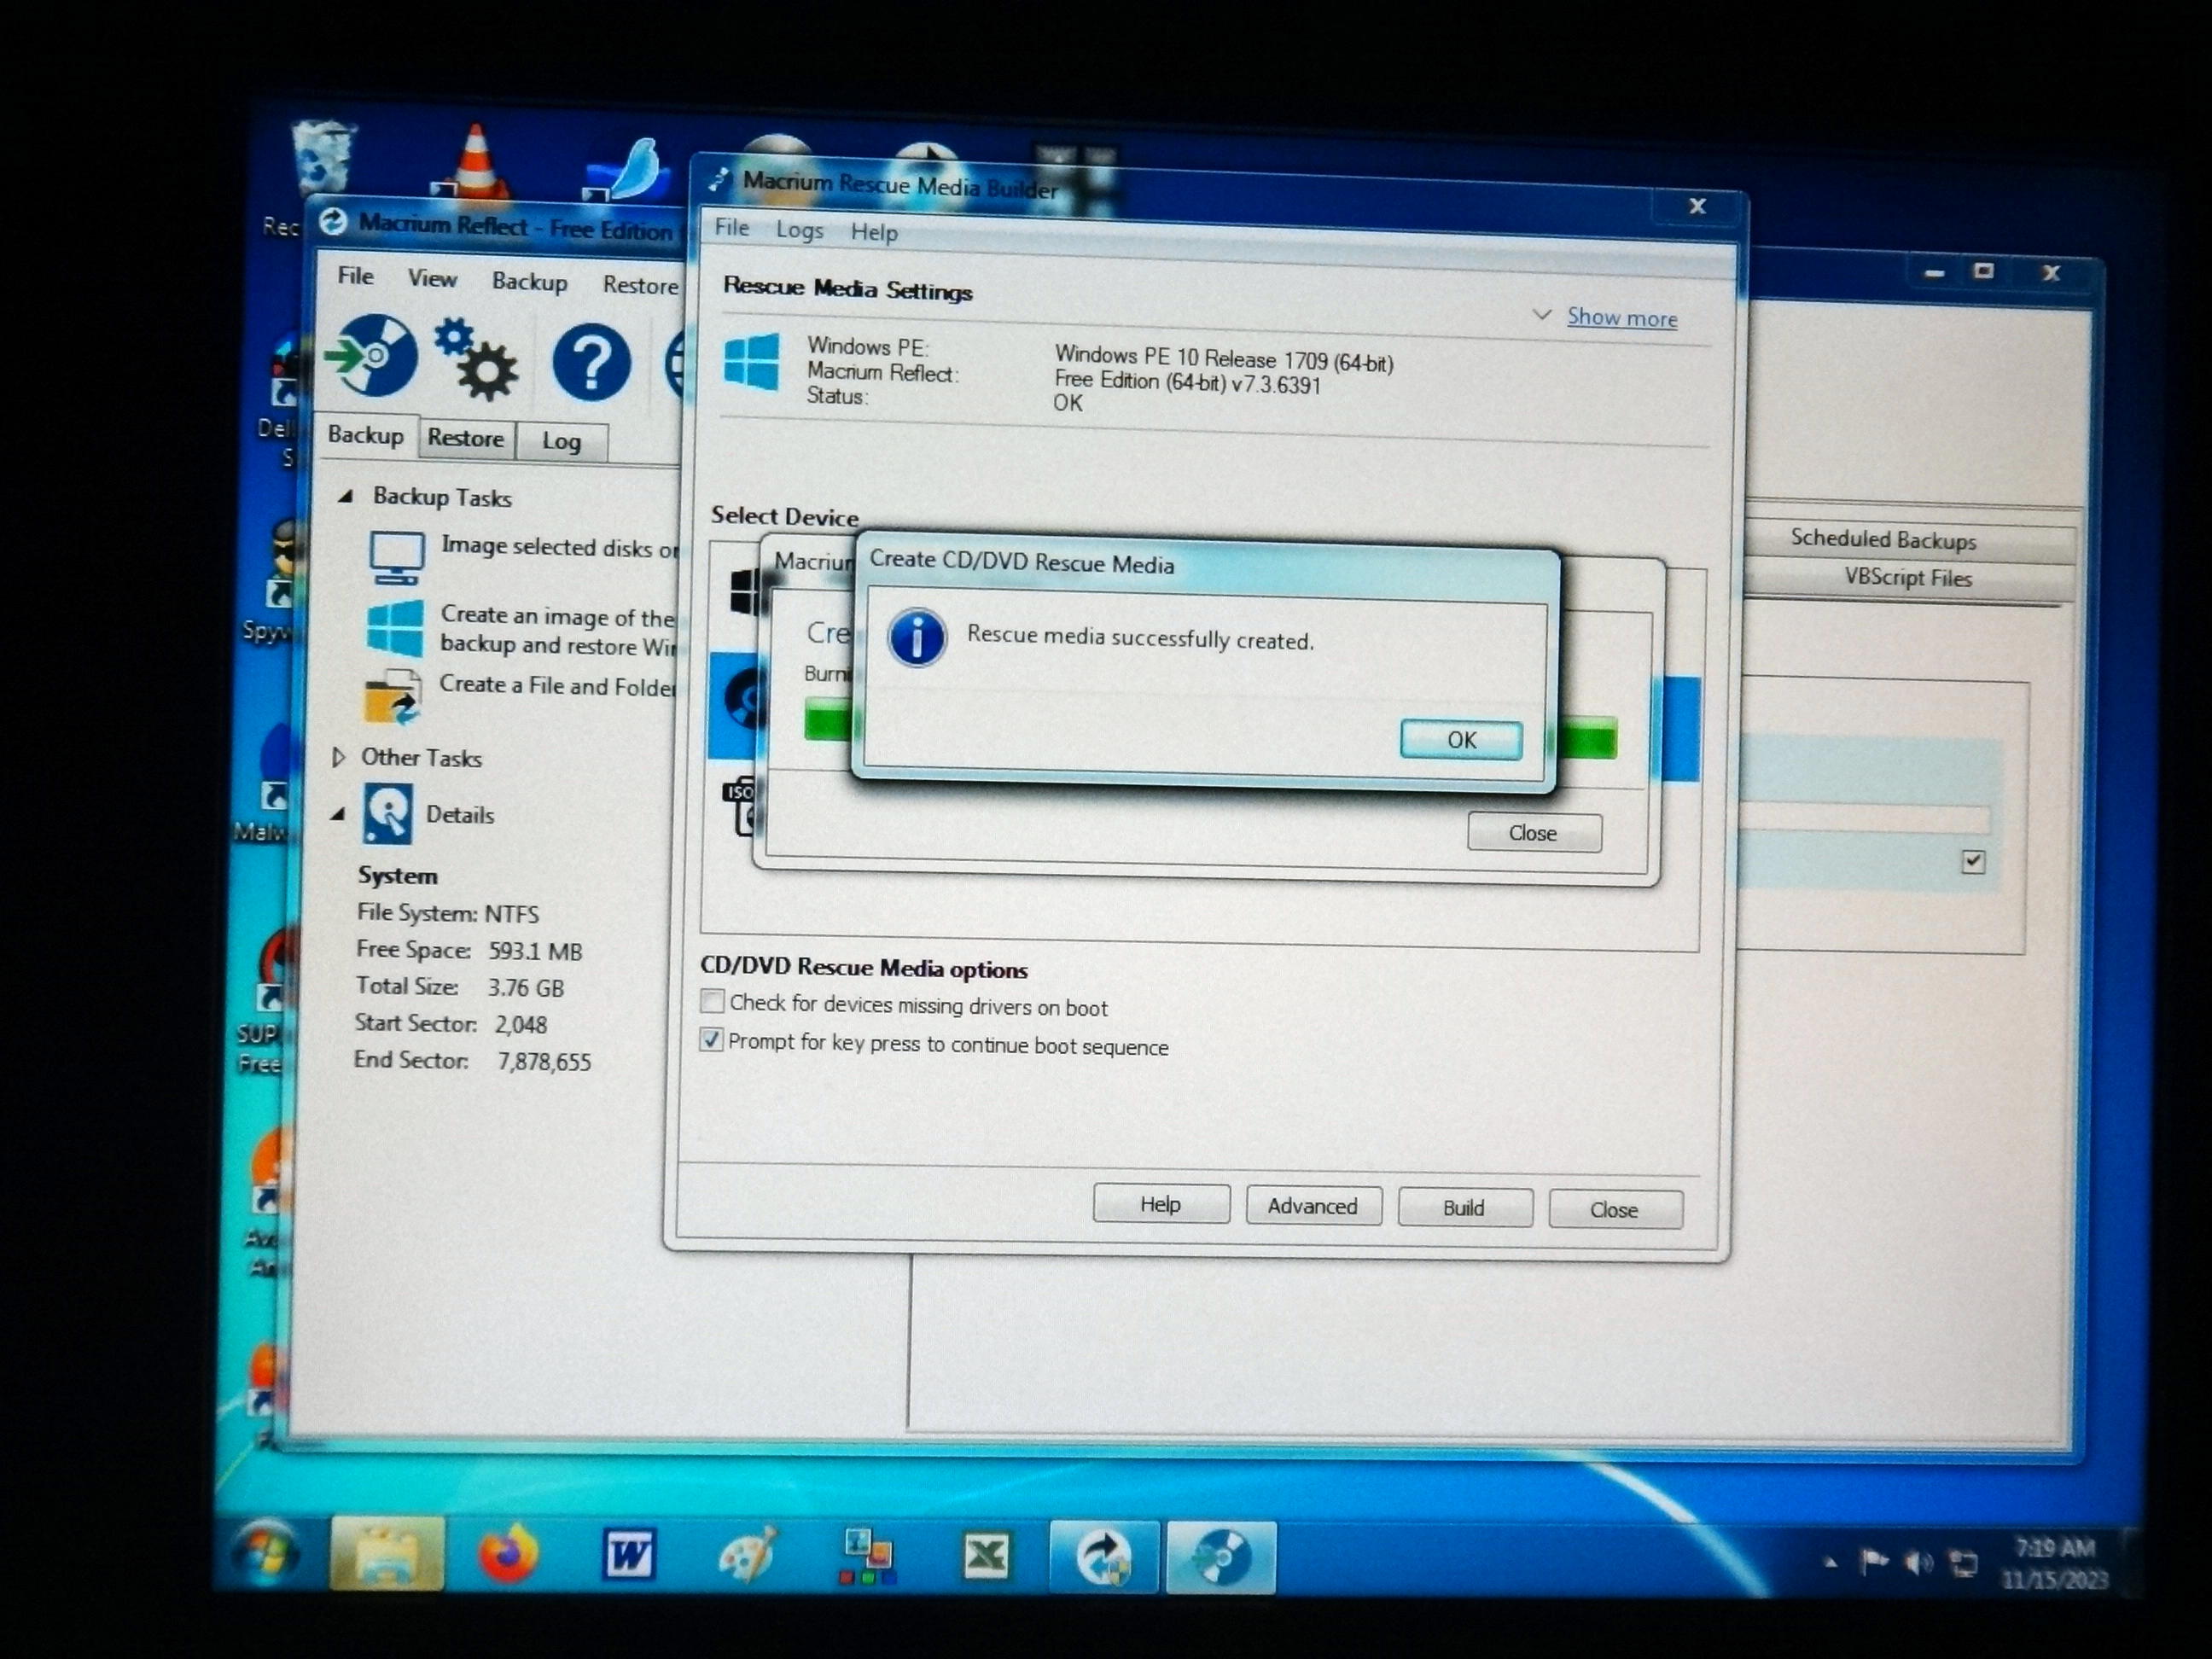Open Recycle Bin desktop icon
Screen dimensions: 2212x1659
tap(324, 158)
